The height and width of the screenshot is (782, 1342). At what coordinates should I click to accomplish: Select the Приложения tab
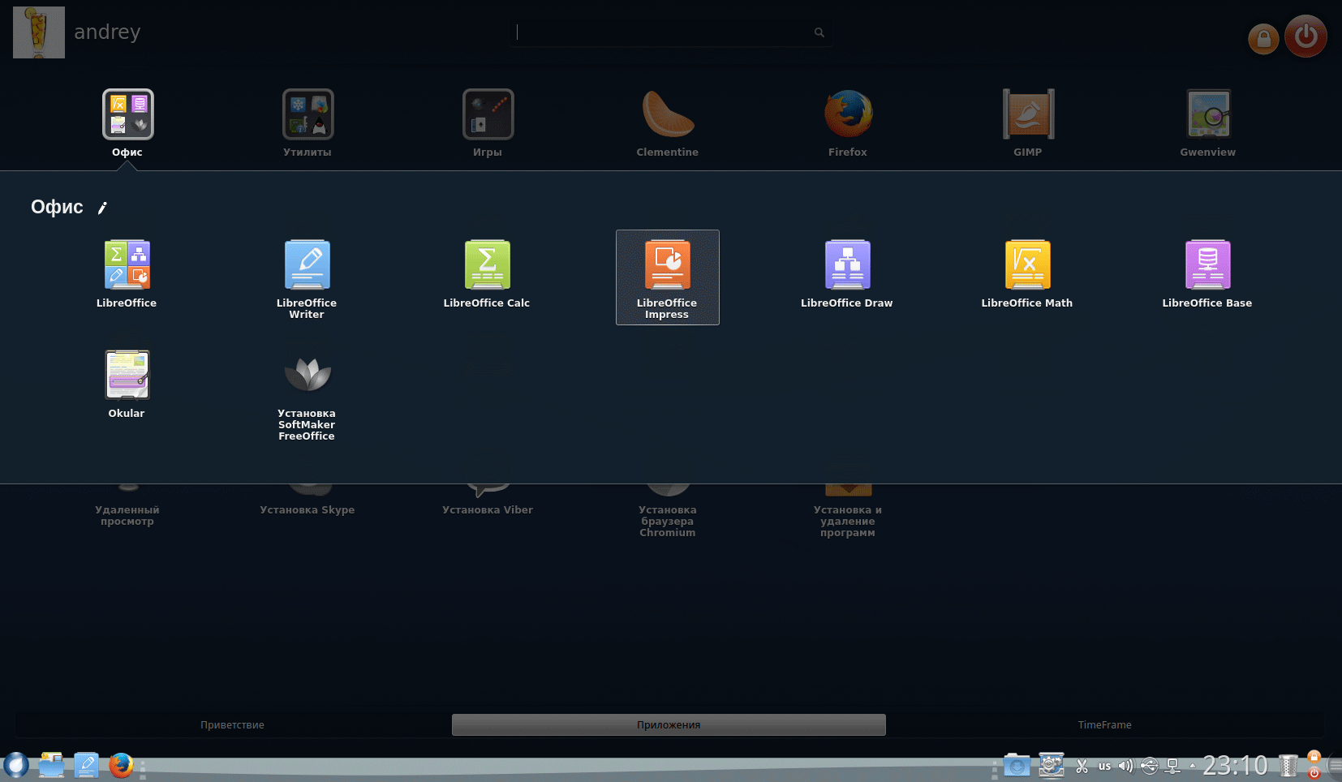(669, 725)
